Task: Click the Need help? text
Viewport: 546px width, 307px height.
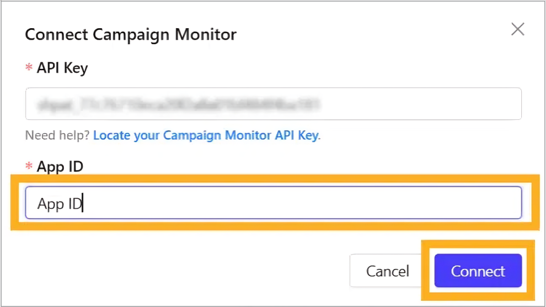Action: (57, 135)
